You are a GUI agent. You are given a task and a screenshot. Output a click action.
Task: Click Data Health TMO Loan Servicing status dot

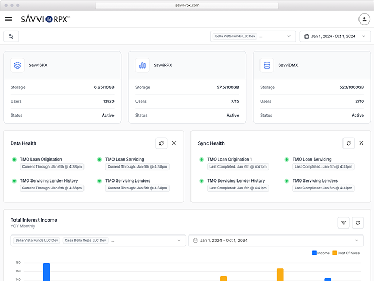(x=100, y=160)
